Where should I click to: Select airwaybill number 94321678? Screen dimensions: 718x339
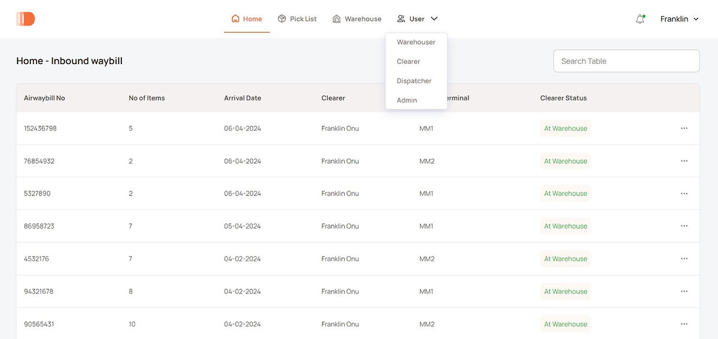[38, 291]
